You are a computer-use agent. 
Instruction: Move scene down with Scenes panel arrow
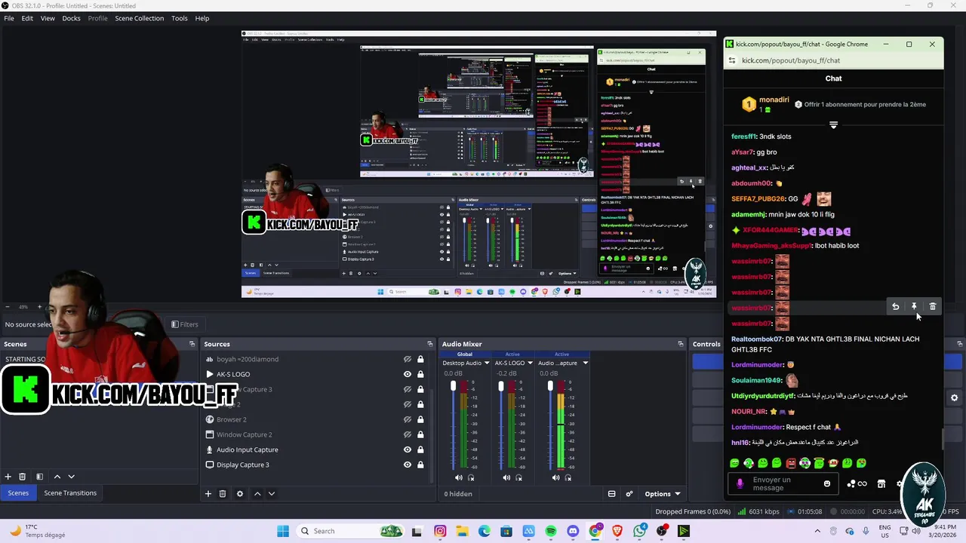tap(71, 477)
